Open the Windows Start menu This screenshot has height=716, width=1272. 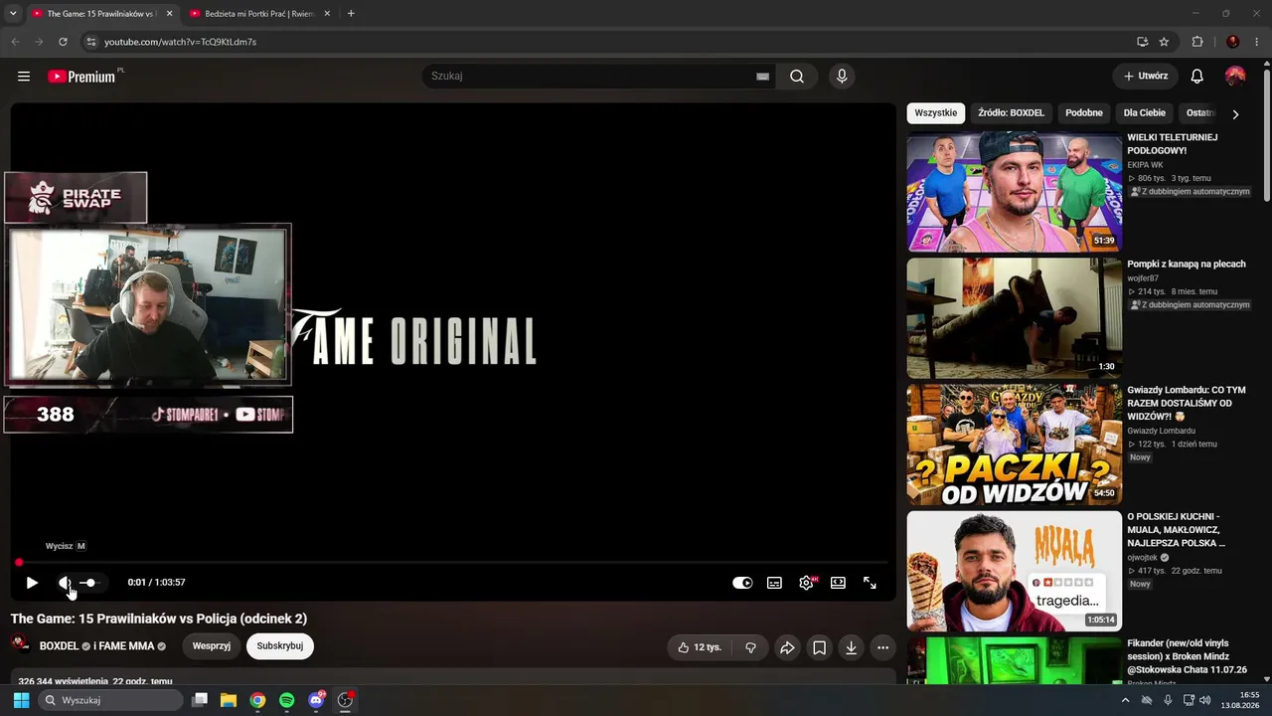pyautogui.click(x=21, y=700)
